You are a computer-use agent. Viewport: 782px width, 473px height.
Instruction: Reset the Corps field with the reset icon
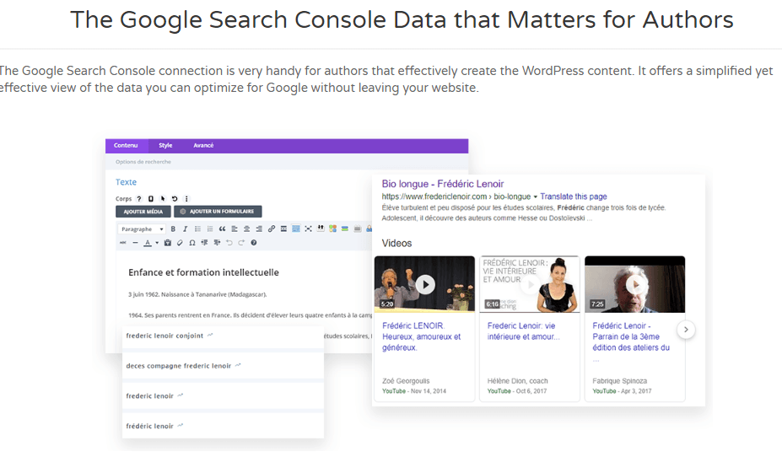(x=175, y=199)
